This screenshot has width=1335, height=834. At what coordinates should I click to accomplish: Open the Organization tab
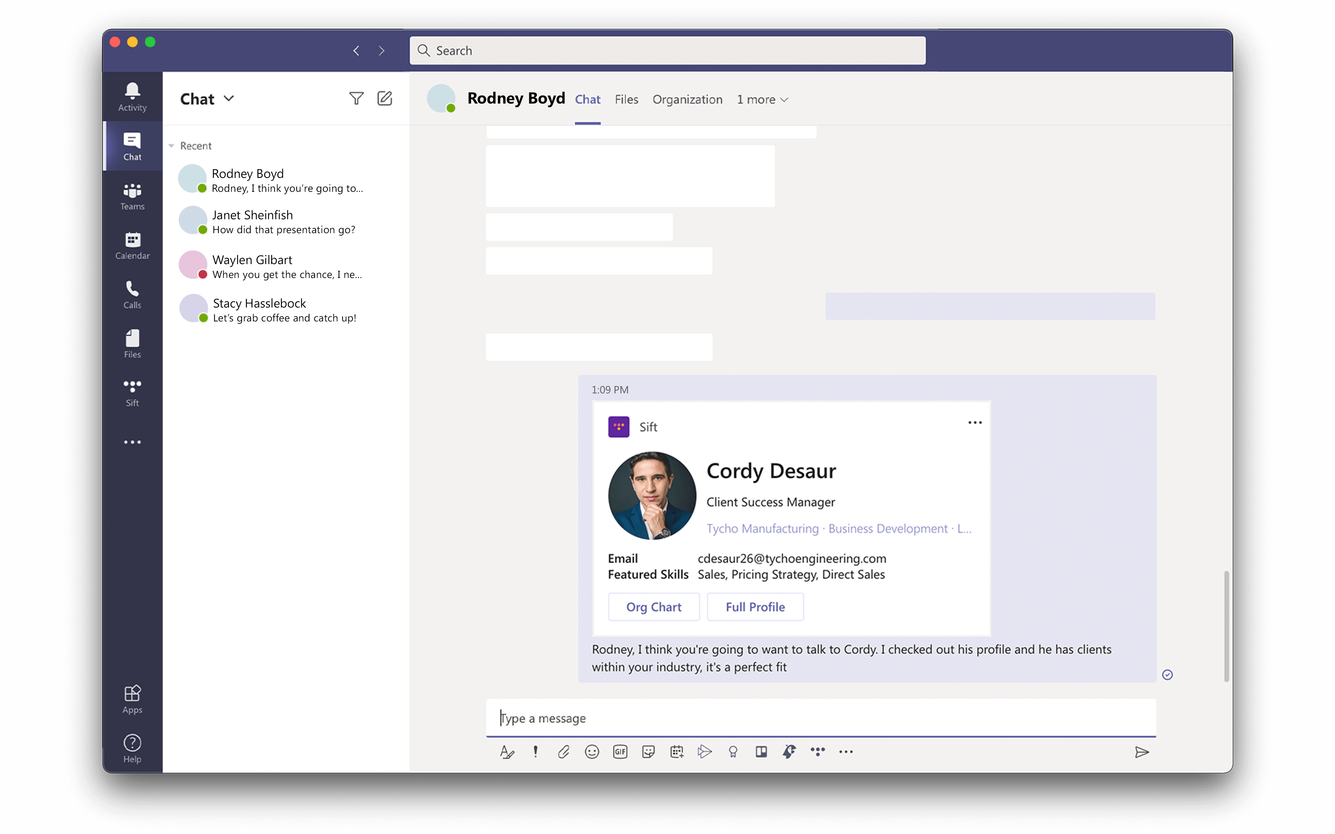tap(687, 100)
